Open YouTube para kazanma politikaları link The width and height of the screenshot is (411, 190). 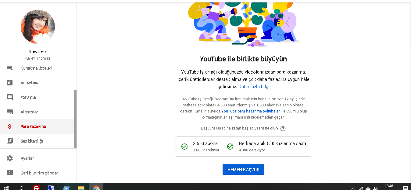[251, 111]
